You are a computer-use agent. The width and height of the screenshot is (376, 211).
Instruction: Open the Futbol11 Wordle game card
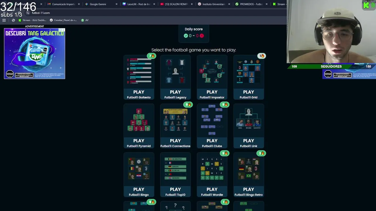pos(212,175)
